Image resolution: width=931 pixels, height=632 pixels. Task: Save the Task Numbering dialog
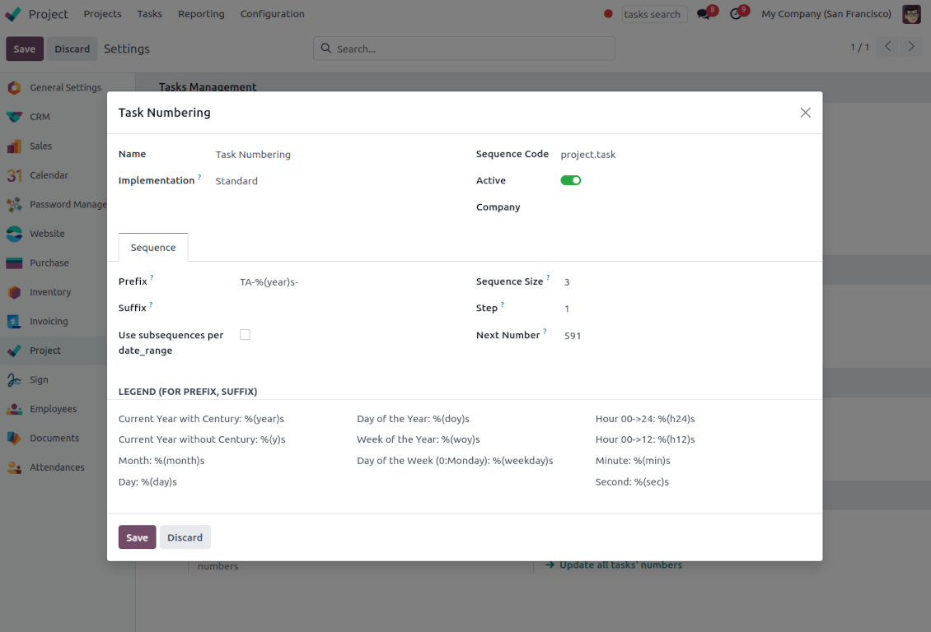click(x=137, y=537)
